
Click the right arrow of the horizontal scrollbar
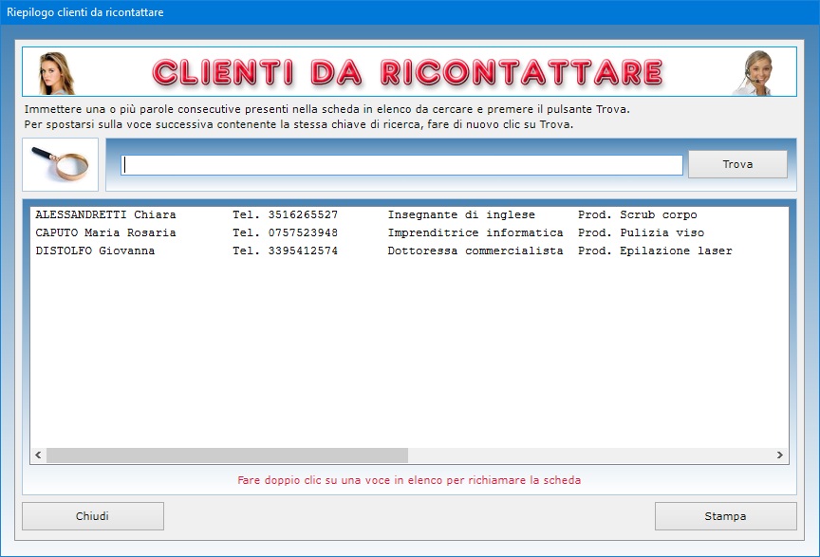pos(780,455)
